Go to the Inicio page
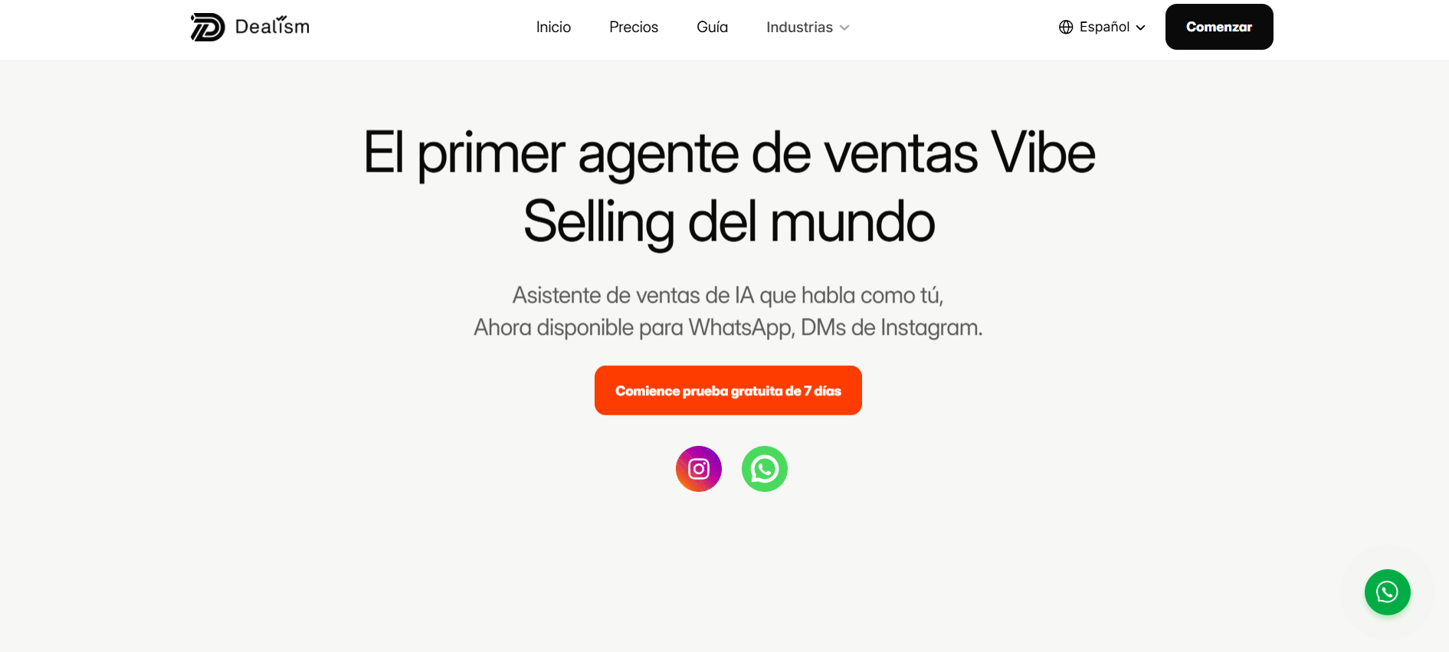This screenshot has width=1449, height=652. tap(553, 27)
